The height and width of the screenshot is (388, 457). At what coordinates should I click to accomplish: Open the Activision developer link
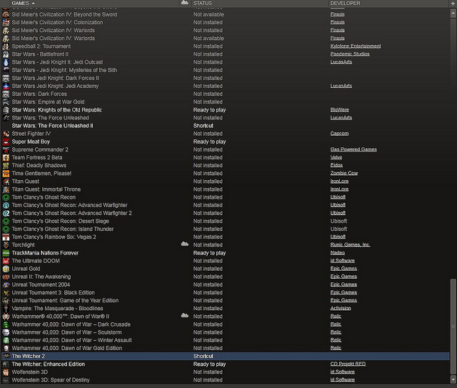coord(341,308)
